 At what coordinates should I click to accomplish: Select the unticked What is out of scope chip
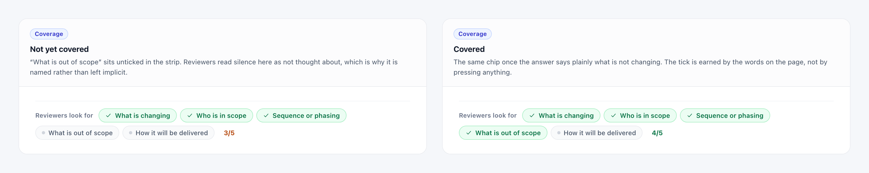(x=77, y=133)
